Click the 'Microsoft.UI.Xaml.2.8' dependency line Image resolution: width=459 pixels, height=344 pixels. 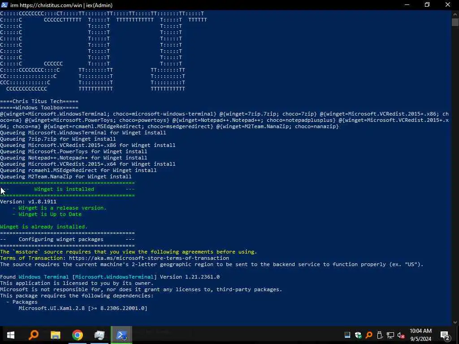coord(83,308)
